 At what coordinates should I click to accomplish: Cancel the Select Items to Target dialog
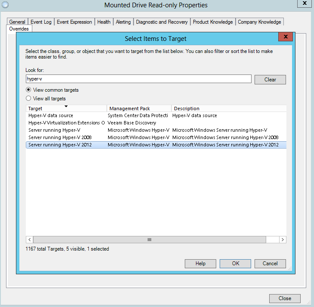click(x=270, y=264)
